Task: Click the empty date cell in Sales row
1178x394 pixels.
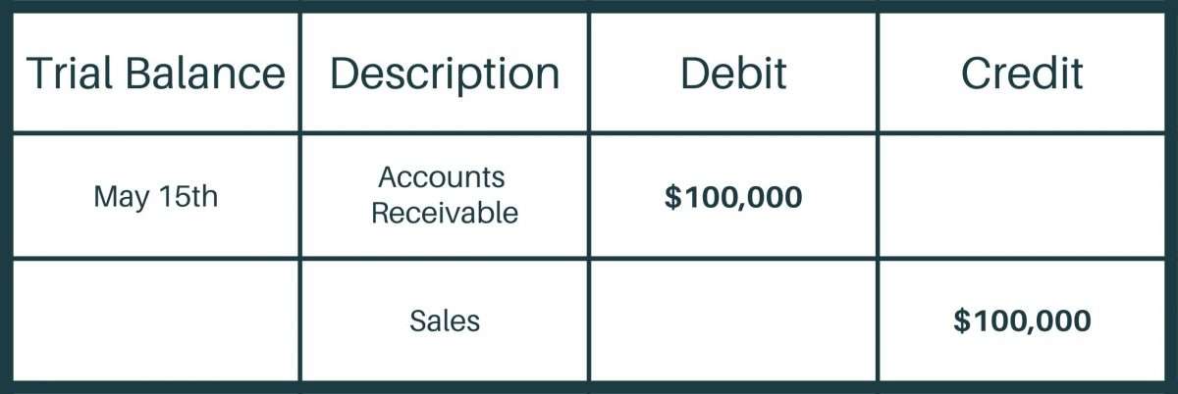Action: [x=155, y=320]
